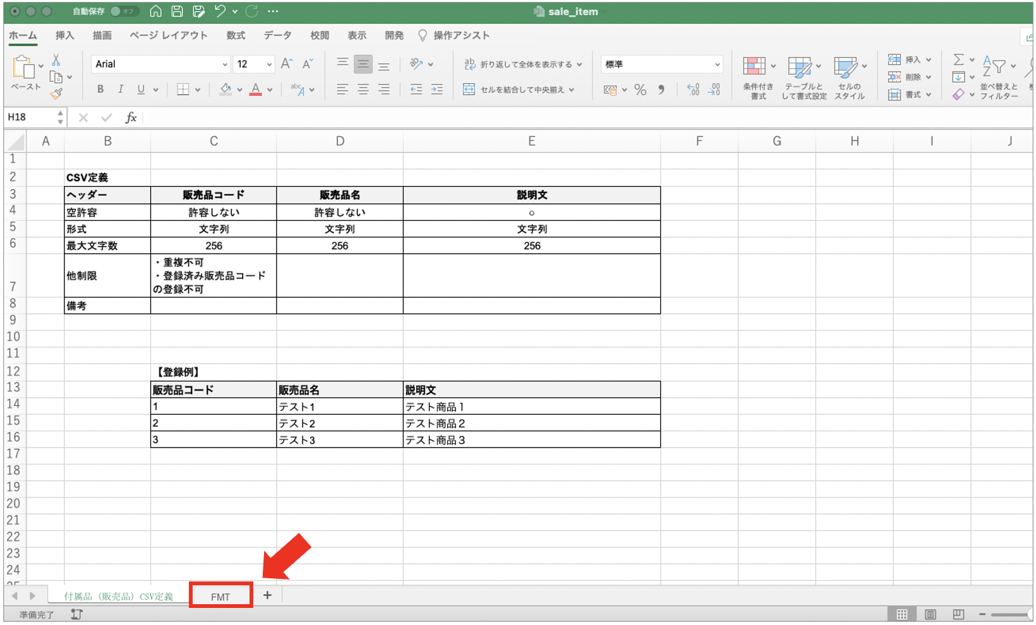Click the Name Box showing H18
This screenshot has height=625, width=1036.
(30, 117)
